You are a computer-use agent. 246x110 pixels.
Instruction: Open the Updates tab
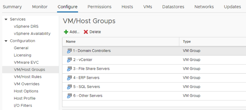232,7
